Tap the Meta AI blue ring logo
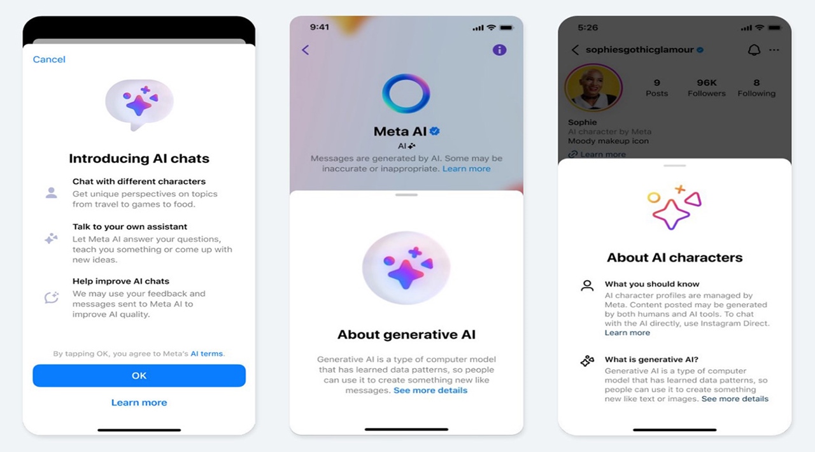This screenshot has width=815, height=452. tap(406, 94)
